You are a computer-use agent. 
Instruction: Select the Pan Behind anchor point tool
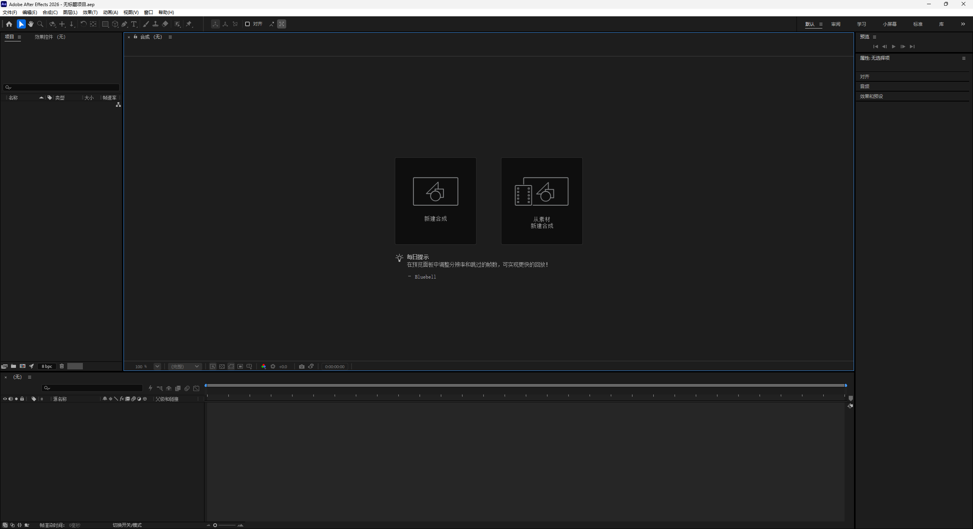93,24
